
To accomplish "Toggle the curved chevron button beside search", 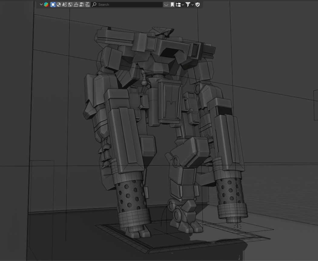I will [x=166, y=5].
